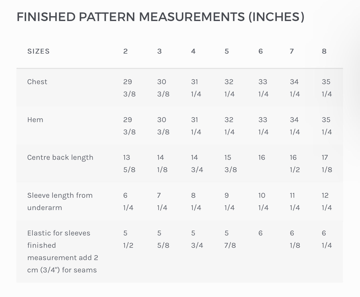Select the size 2 column header

[125, 51]
